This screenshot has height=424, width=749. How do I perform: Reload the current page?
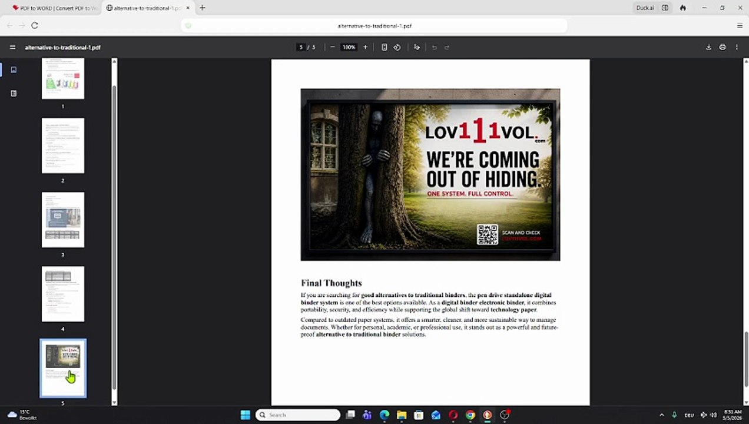click(35, 25)
